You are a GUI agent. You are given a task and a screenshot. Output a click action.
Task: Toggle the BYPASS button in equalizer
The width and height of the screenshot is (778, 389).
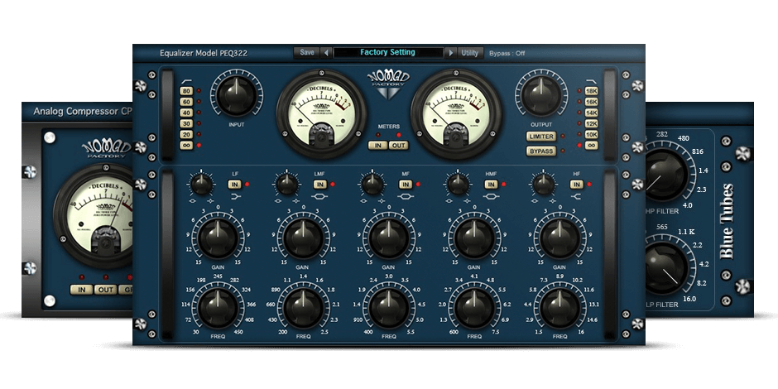[540, 151]
